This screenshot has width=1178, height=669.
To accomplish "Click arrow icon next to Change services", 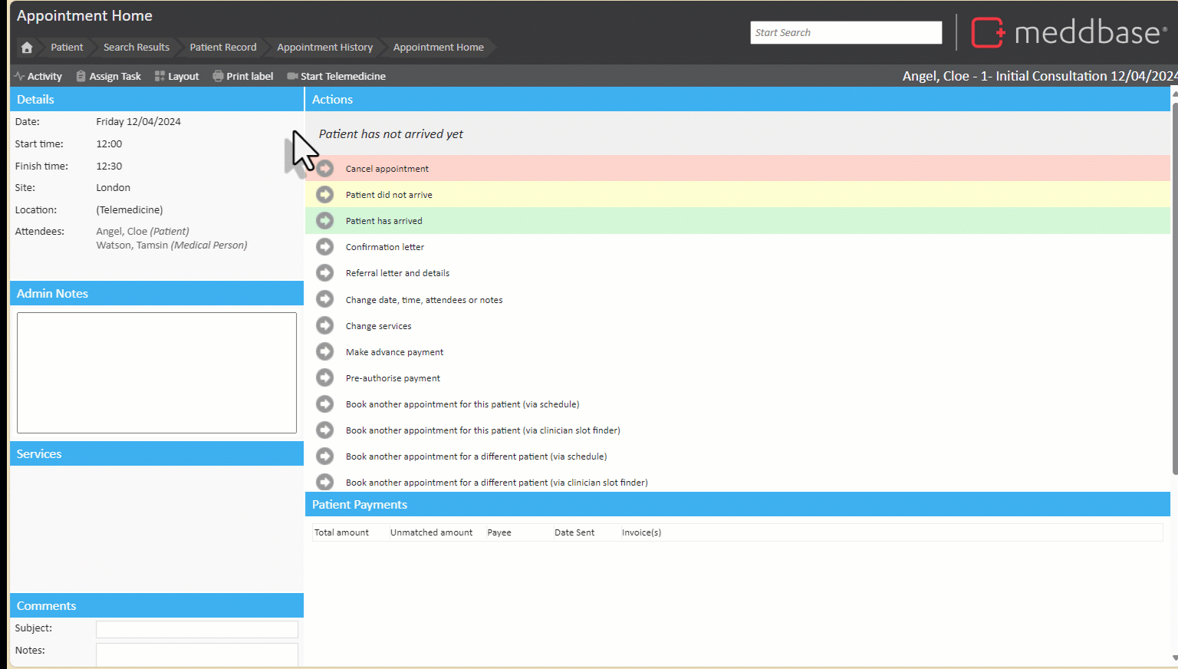I will [325, 326].
